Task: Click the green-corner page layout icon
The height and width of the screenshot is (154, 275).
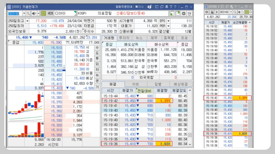Action: coord(178,13)
